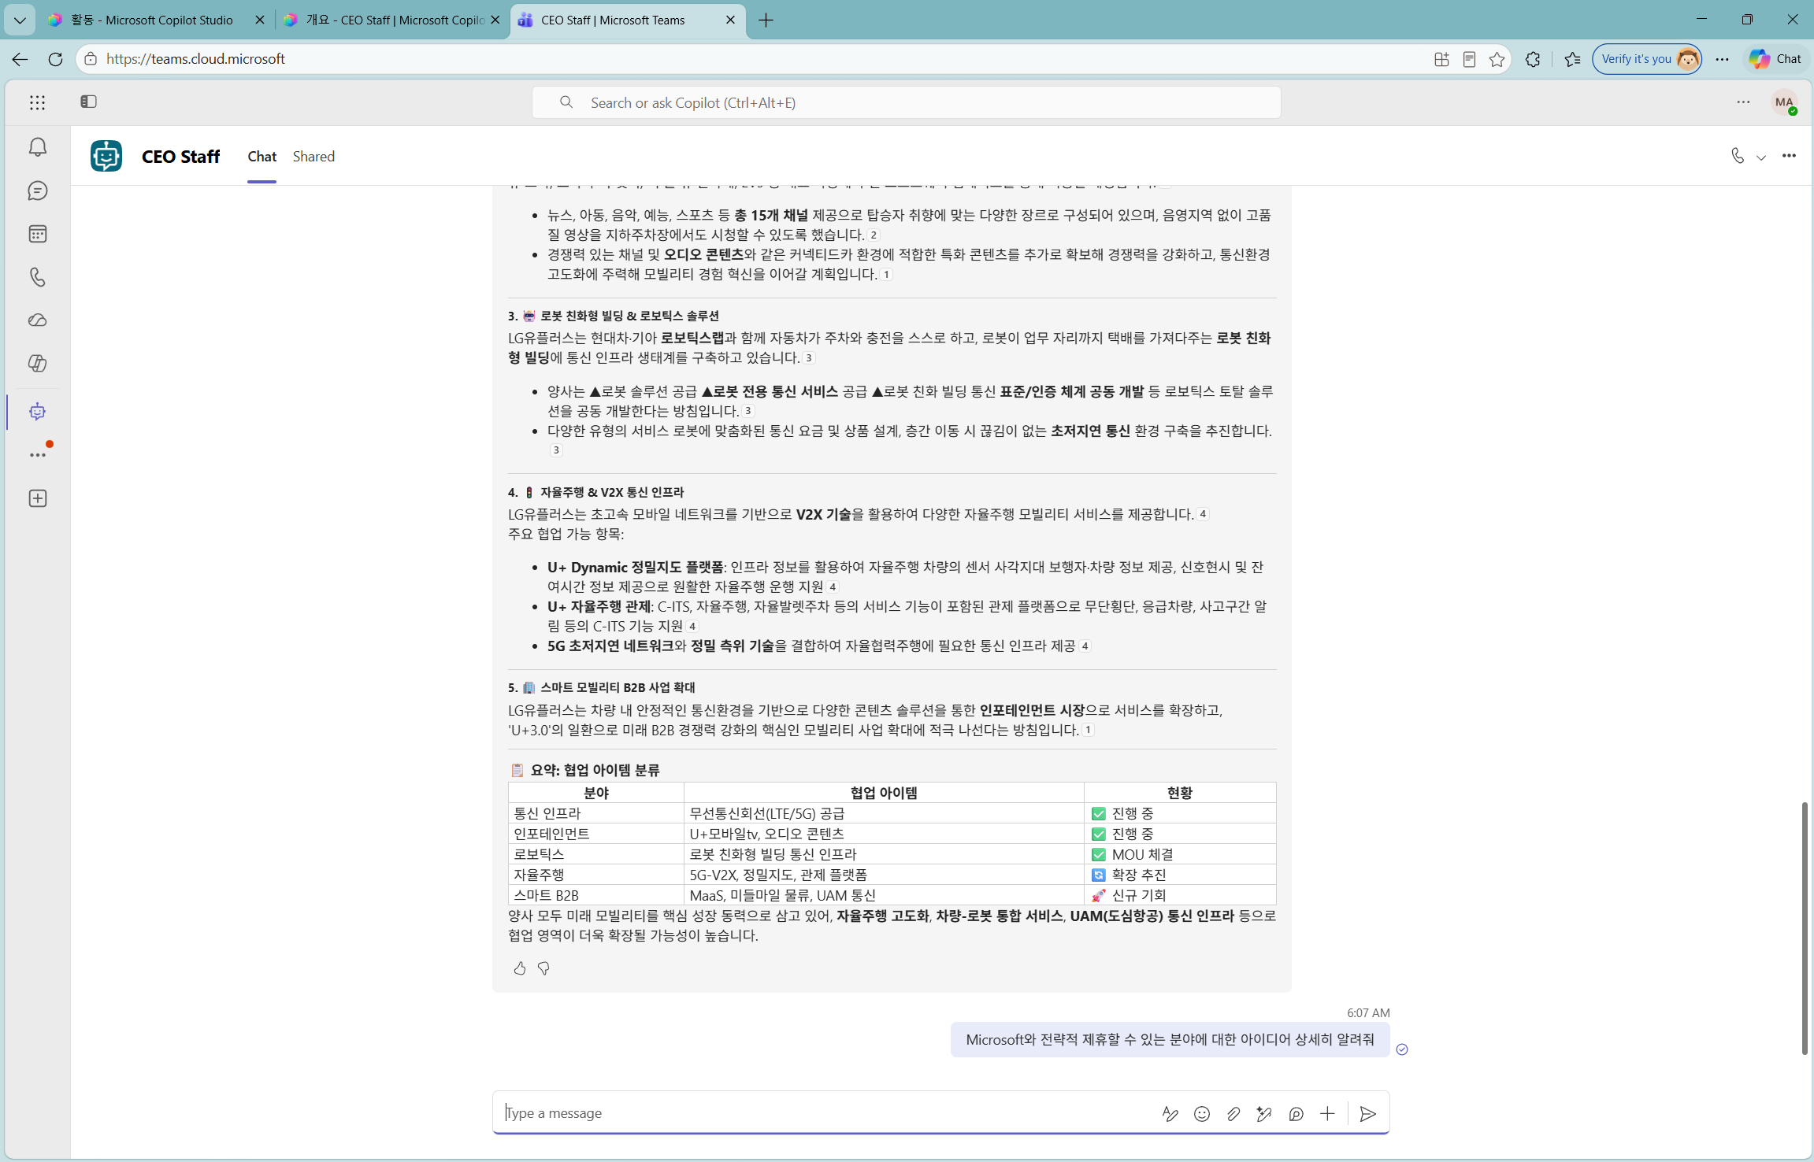Click the 통신 인프라 table cell
This screenshot has width=1814, height=1162.
coord(596,813)
